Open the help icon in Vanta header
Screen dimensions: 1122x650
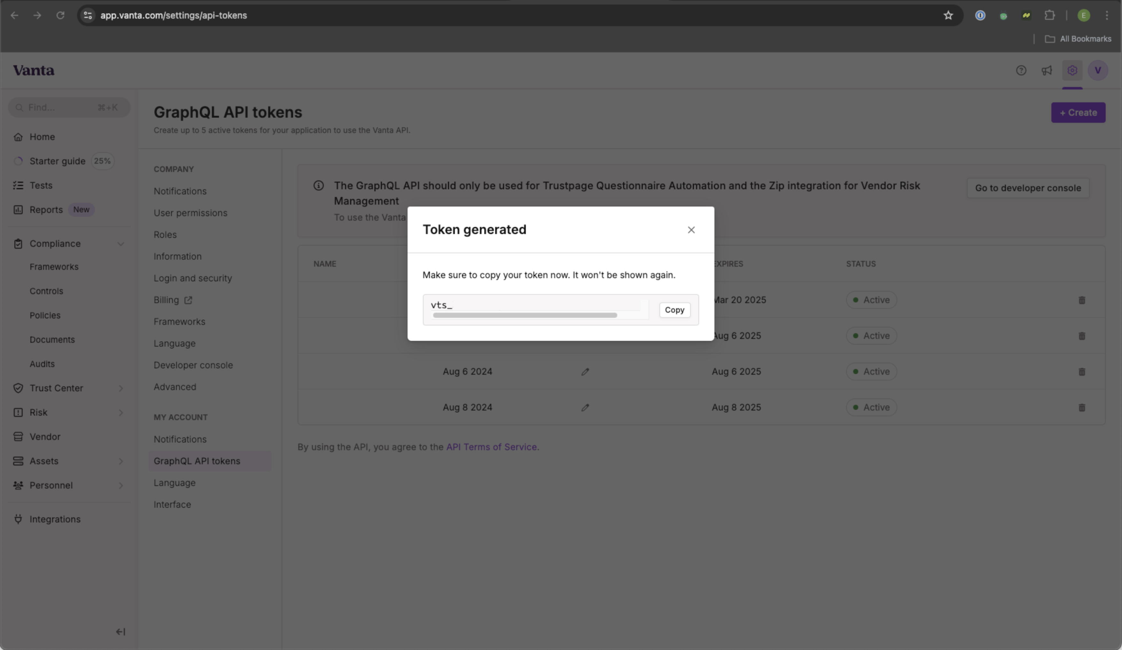1021,70
